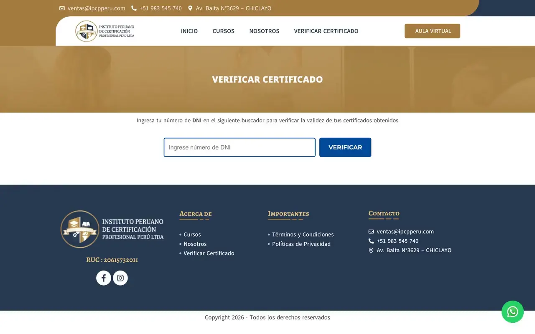Click the VERIFICAR button
The height and width of the screenshot is (334, 535).
pyautogui.click(x=345, y=147)
